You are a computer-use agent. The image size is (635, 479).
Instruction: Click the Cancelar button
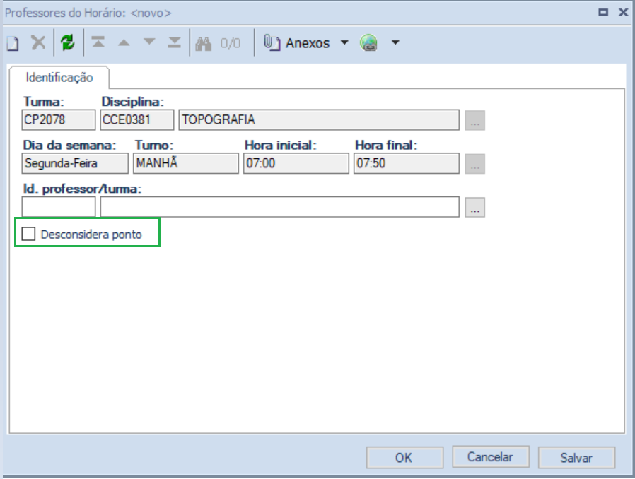[491, 457]
